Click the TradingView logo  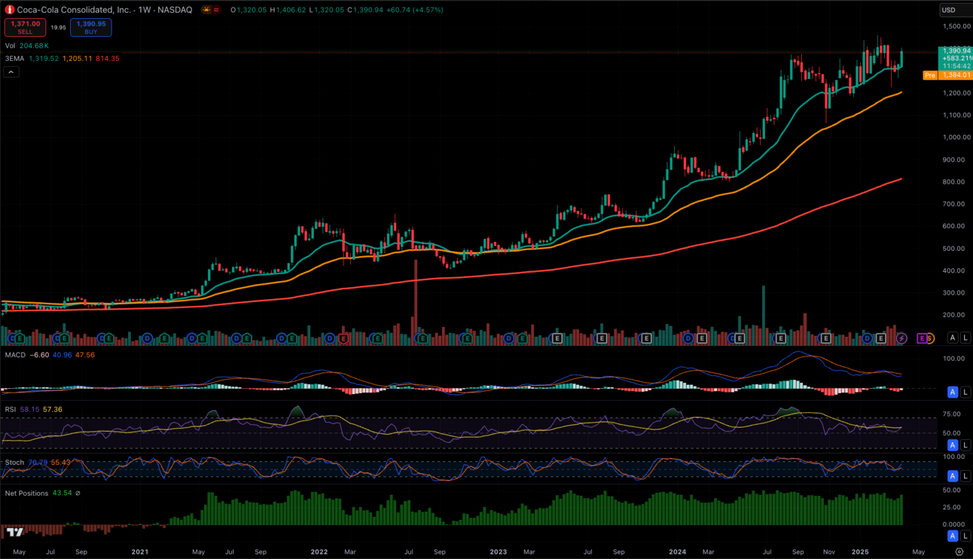[x=15, y=532]
